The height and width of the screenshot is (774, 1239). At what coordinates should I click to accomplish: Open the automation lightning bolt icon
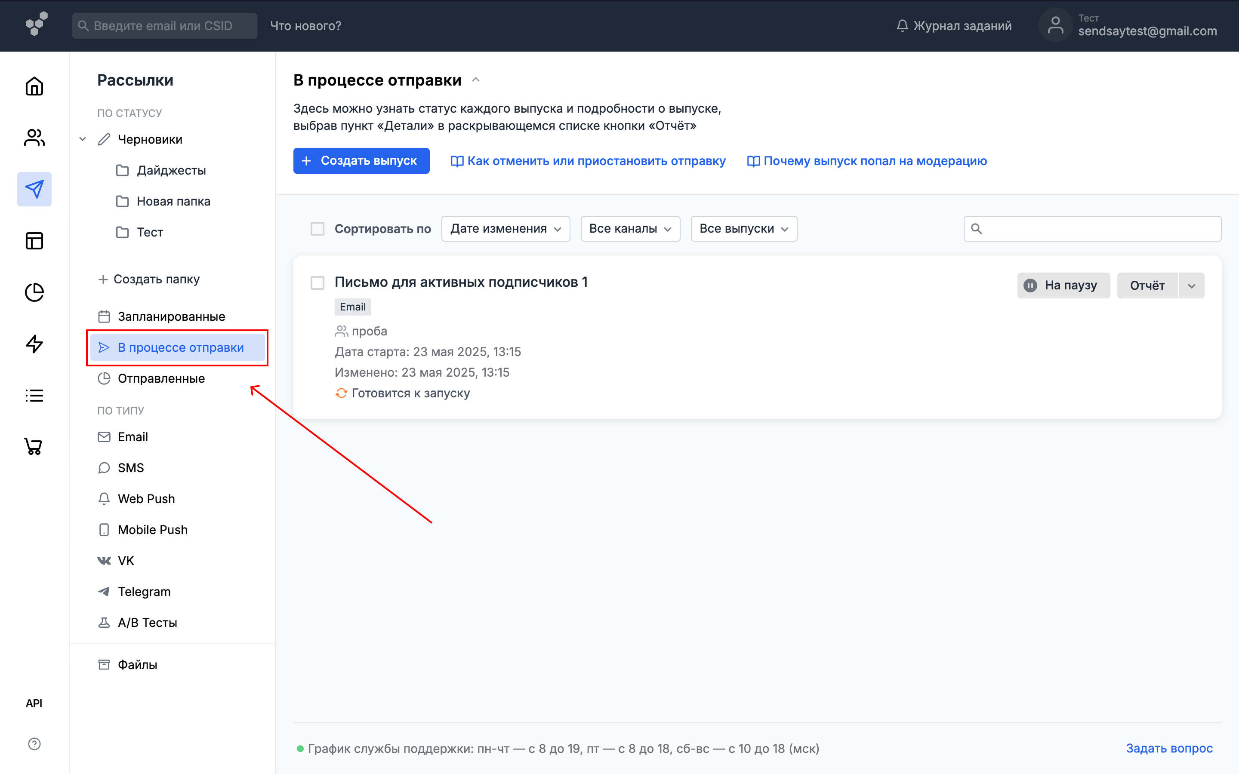(34, 344)
